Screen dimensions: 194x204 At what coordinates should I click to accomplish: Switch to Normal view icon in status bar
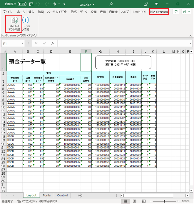coord(125,201)
